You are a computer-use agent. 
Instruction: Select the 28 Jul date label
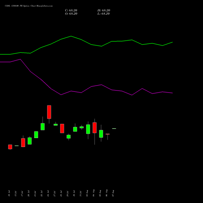[61, 193]
